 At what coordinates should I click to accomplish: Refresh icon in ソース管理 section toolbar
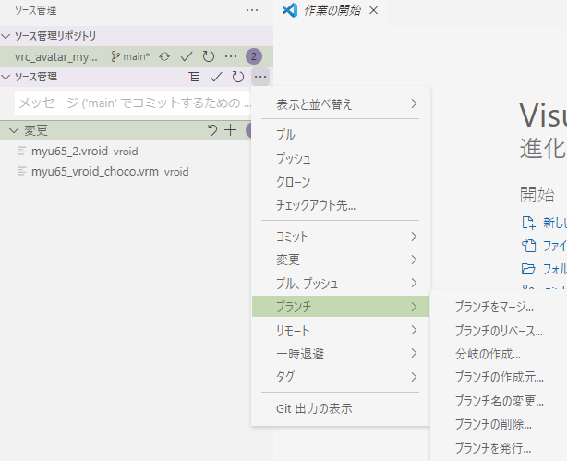[x=237, y=77]
